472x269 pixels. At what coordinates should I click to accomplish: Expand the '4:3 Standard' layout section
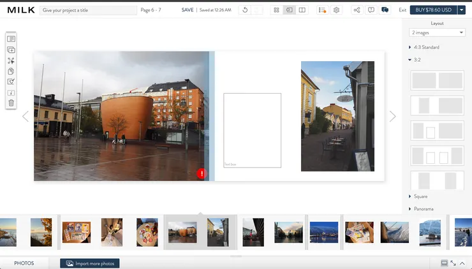tap(426, 47)
